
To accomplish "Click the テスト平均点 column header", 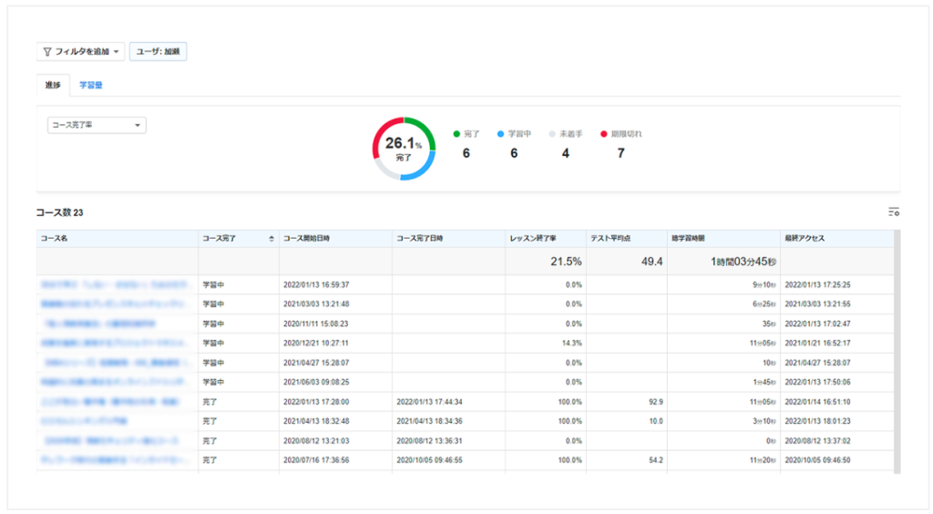I will 611,239.
